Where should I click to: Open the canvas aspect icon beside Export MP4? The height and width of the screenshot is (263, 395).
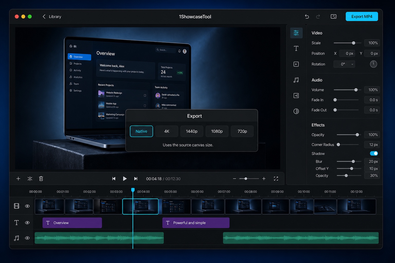334,16
